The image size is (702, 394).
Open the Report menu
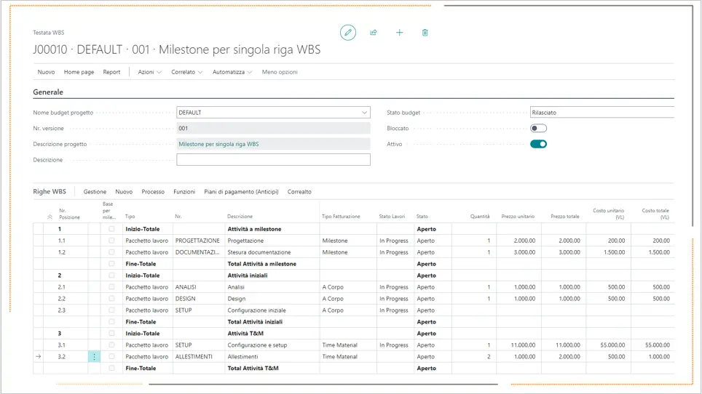tap(111, 72)
